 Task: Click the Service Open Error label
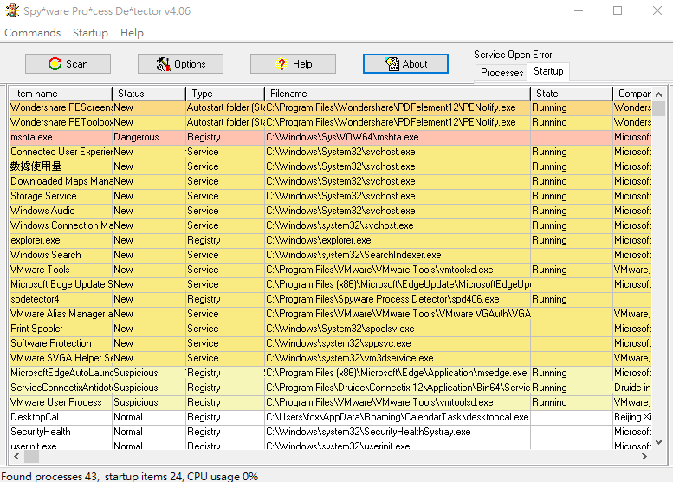[x=513, y=55]
